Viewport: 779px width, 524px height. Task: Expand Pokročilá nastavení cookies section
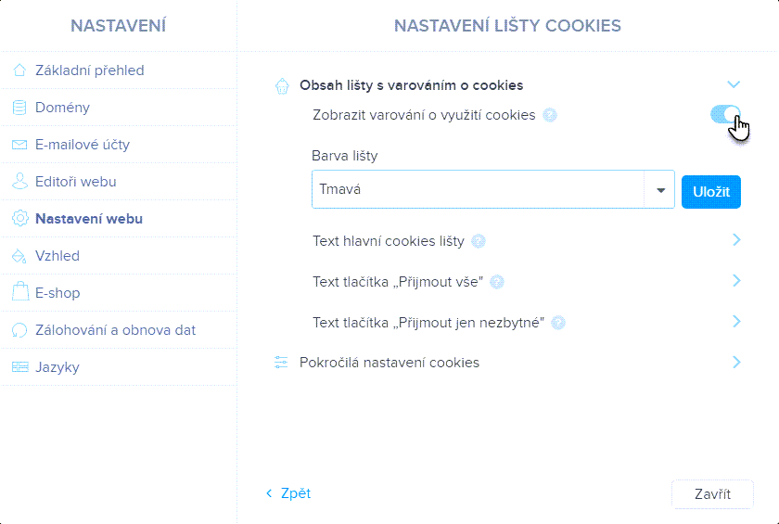click(x=736, y=363)
